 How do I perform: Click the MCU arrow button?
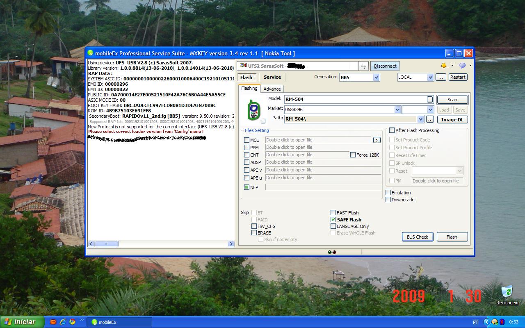point(377,140)
